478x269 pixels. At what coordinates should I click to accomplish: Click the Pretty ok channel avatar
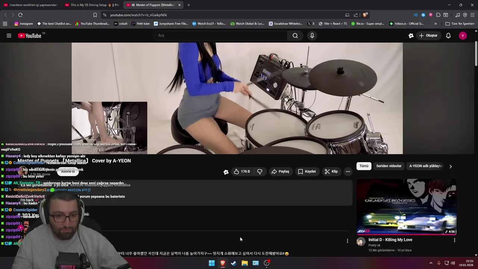[361, 241]
